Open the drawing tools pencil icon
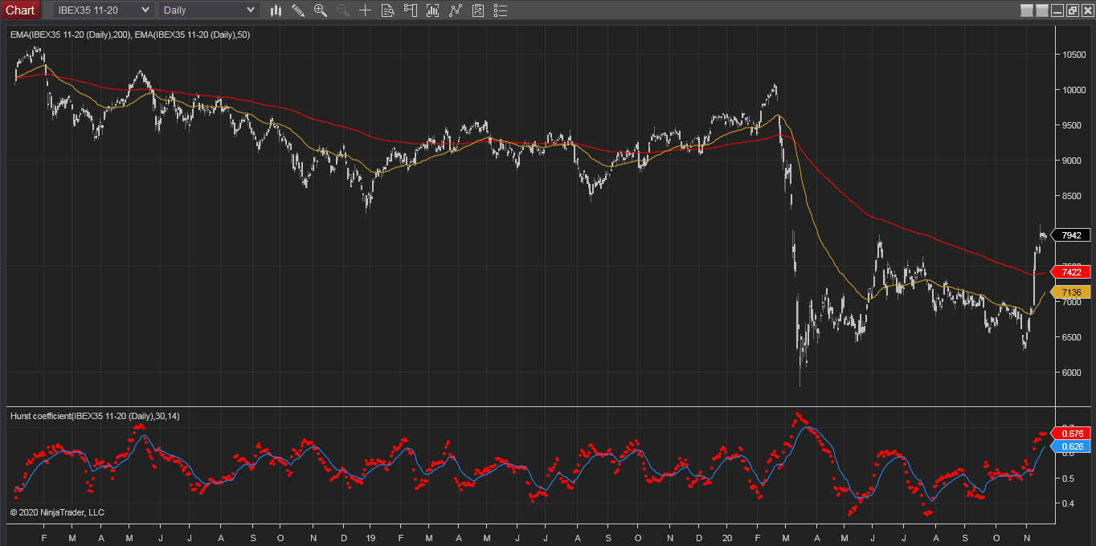 click(x=298, y=10)
